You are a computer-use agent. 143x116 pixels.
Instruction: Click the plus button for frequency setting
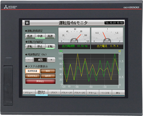tap(51, 60)
